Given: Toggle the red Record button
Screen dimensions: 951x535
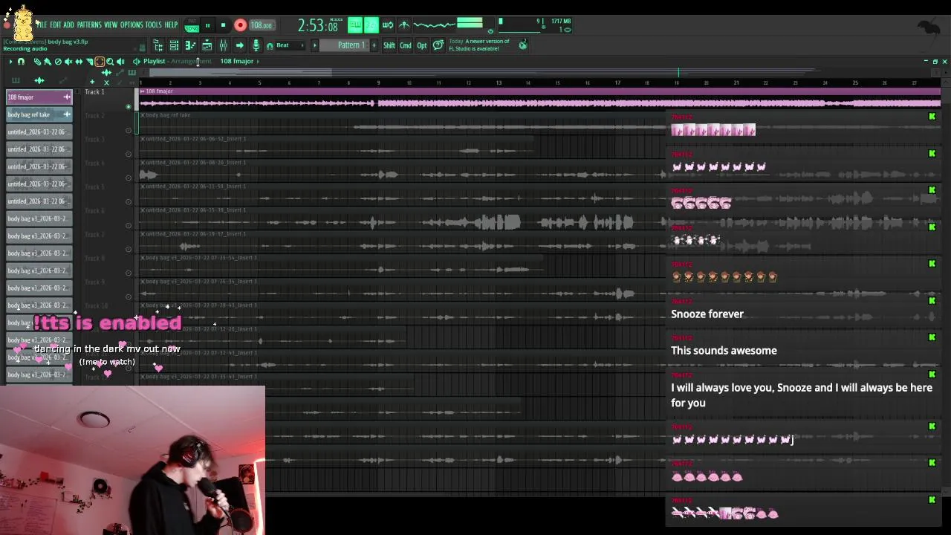Looking at the screenshot, I should (x=240, y=25).
